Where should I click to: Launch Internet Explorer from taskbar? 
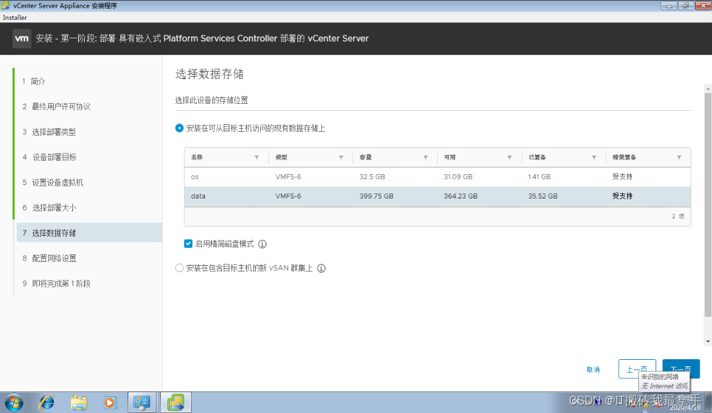(x=46, y=402)
